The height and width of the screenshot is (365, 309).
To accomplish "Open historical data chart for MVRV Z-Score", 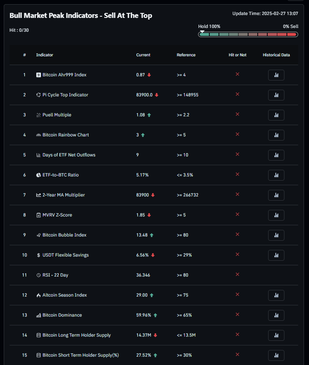I will tap(276, 215).
